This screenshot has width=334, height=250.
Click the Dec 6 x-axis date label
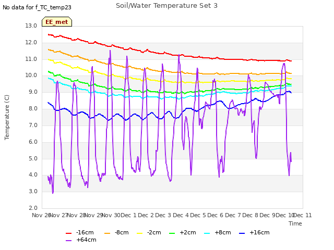pyautogui.click(x=216, y=215)
